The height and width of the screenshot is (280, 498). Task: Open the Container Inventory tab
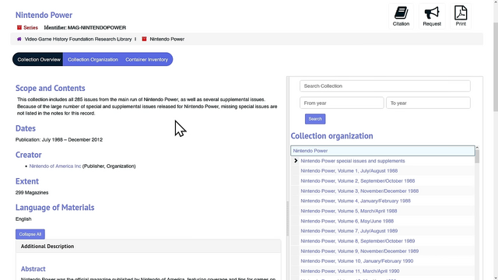[x=147, y=59]
